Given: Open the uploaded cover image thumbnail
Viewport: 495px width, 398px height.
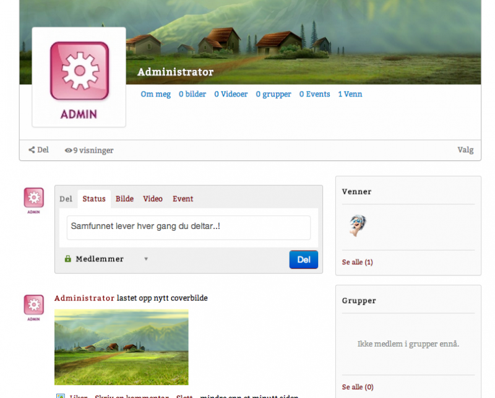Looking at the screenshot, I should pyautogui.click(x=121, y=347).
